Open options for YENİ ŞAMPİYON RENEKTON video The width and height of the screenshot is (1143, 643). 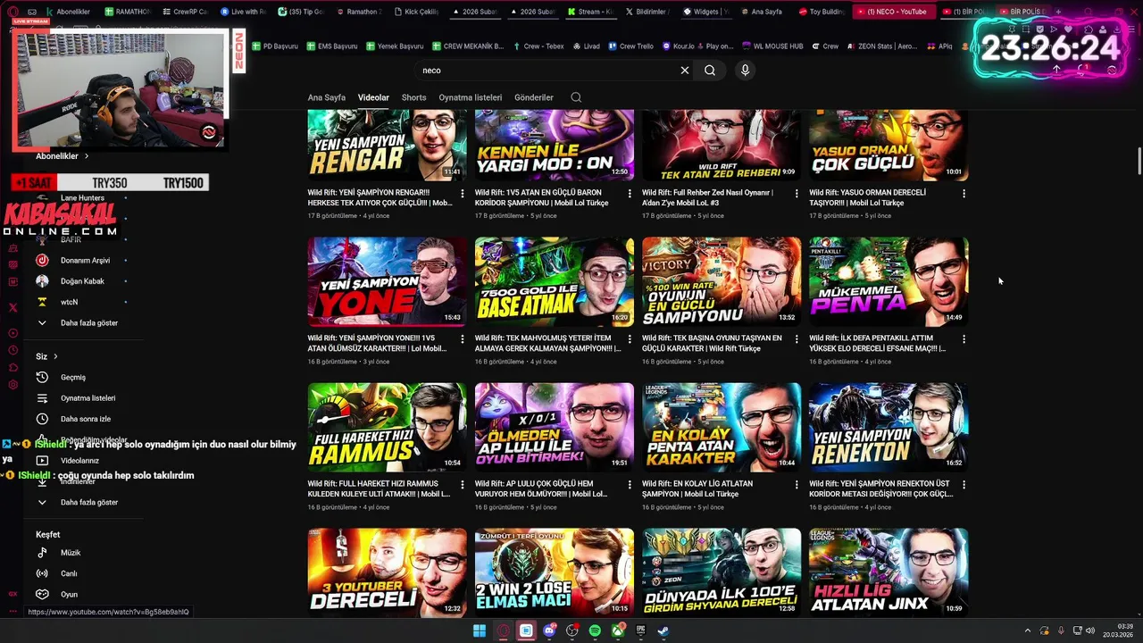[x=964, y=484]
